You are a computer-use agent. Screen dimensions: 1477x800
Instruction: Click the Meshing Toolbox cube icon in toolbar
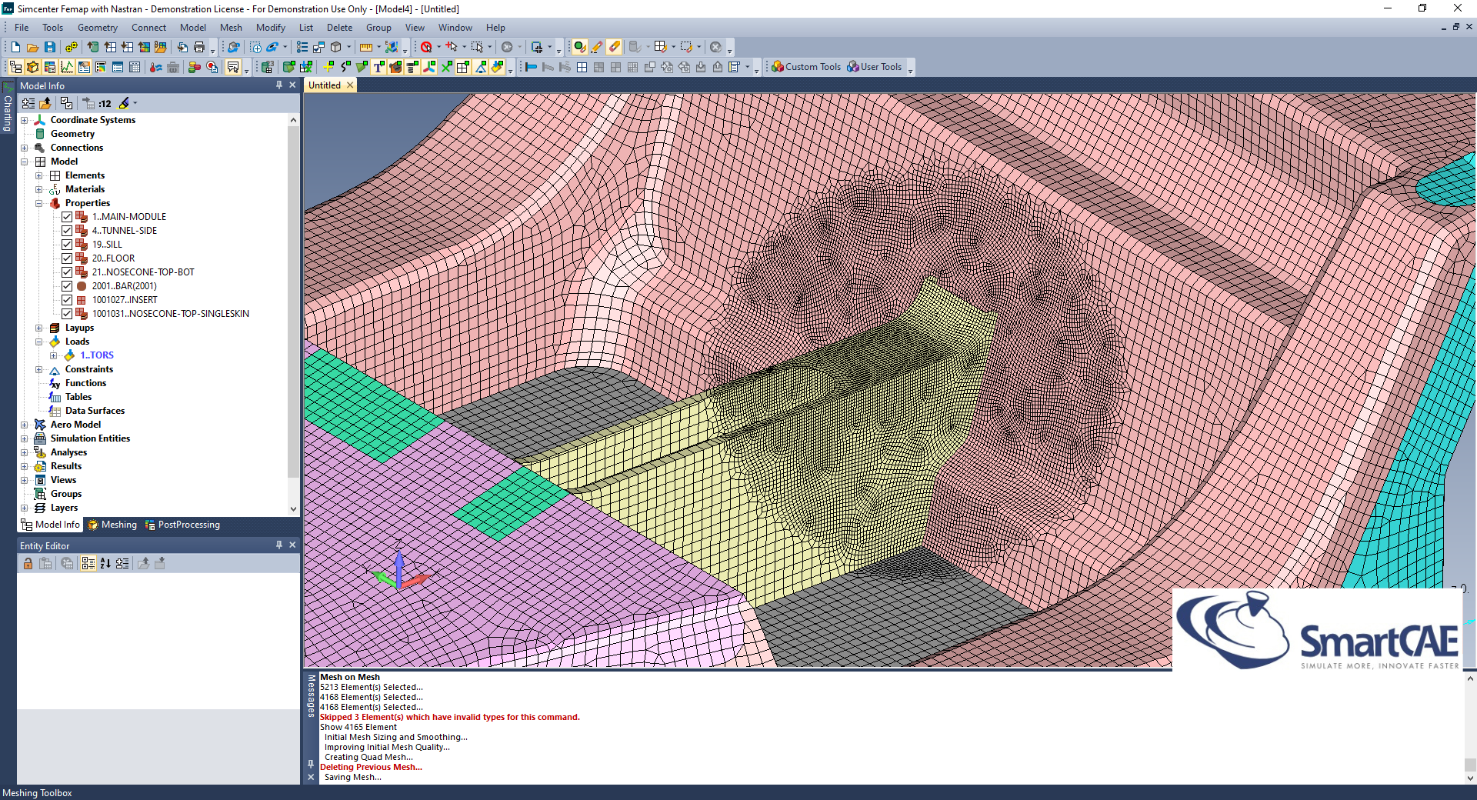[x=33, y=67]
